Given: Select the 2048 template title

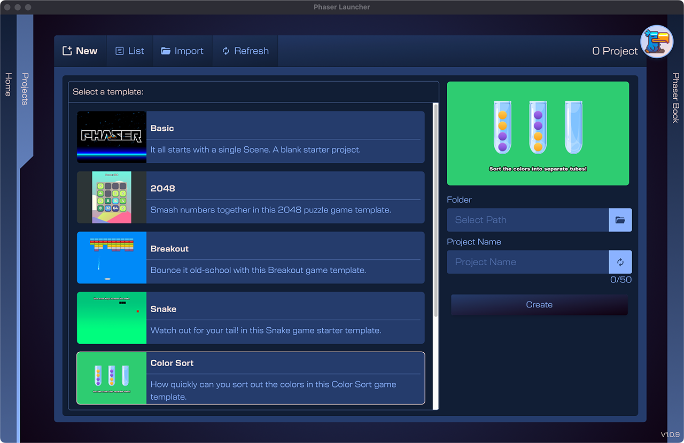Looking at the screenshot, I should (163, 188).
